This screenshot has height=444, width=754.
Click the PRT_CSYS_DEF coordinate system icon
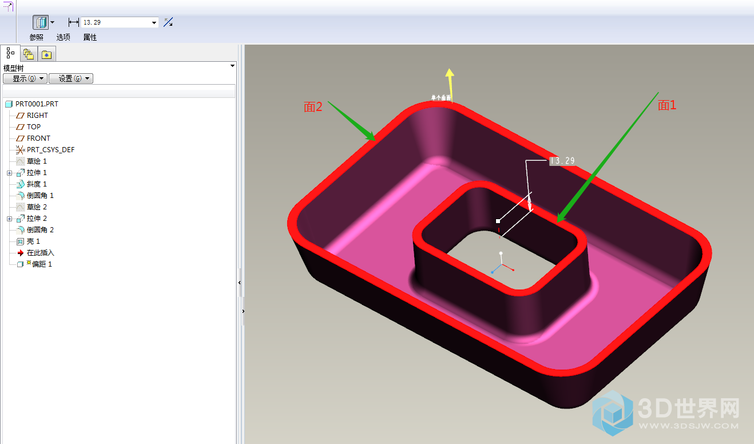(x=21, y=150)
